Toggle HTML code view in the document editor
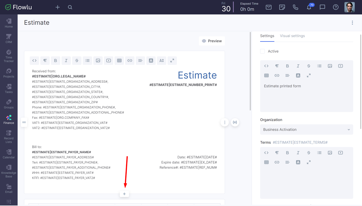 [34, 61]
